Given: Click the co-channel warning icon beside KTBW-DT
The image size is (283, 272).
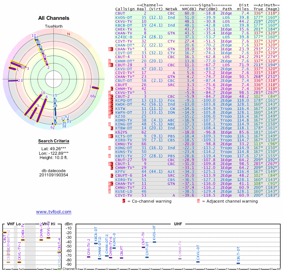Looking at the screenshot, I should tap(112, 128).
